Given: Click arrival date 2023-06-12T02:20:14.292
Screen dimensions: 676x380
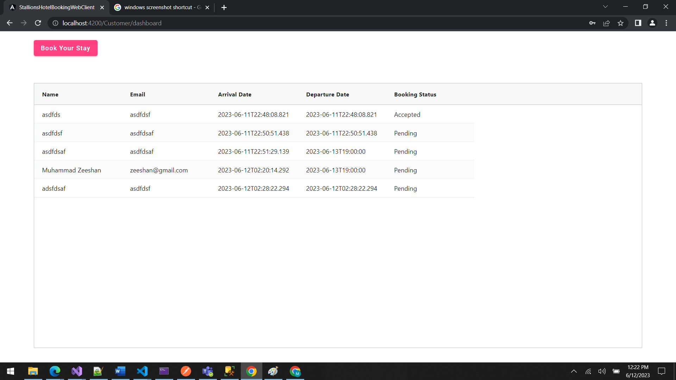Looking at the screenshot, I should (x=254, y=170).
